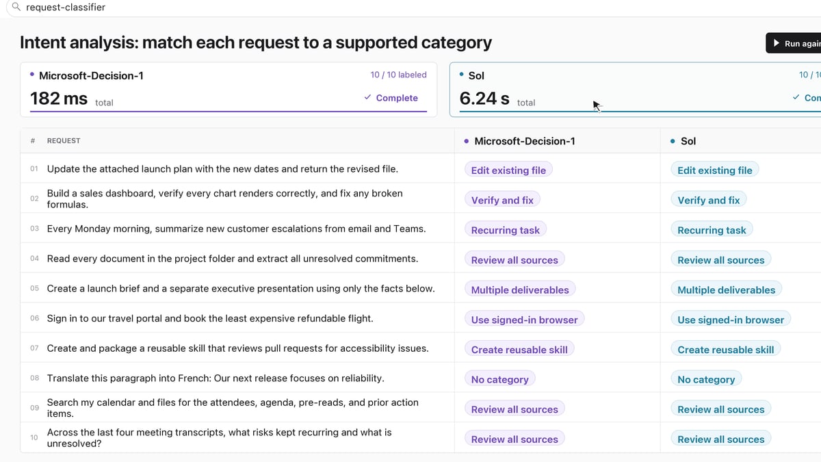
Task: Click Sol's 'Review all sources' tag in row 10
Action: (721, 439)
